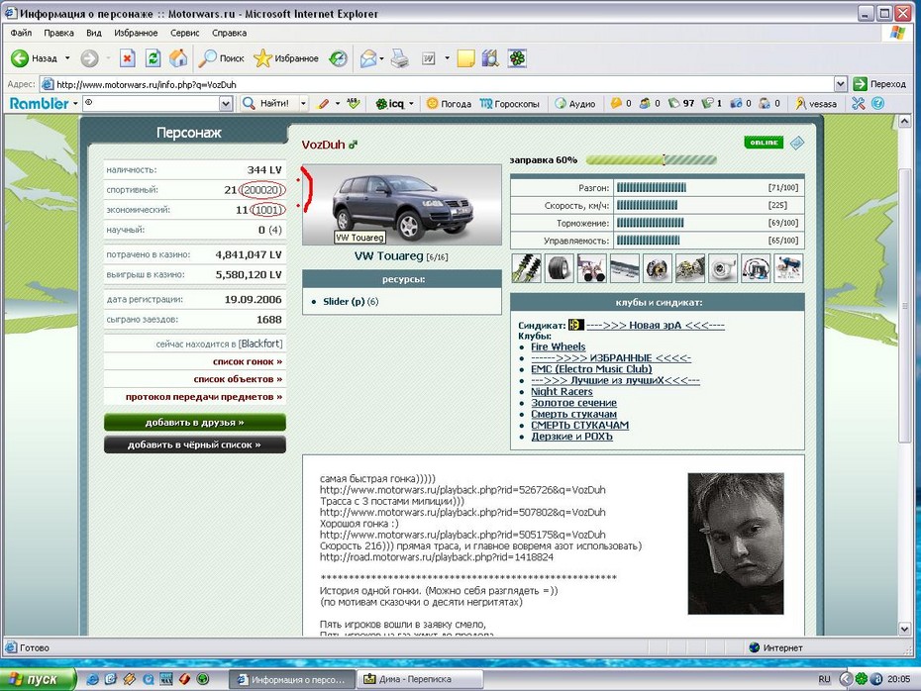Click the brake disc part icon
Image resolution: width=921 pixels, height=691 pixels.
pos(657,267)
